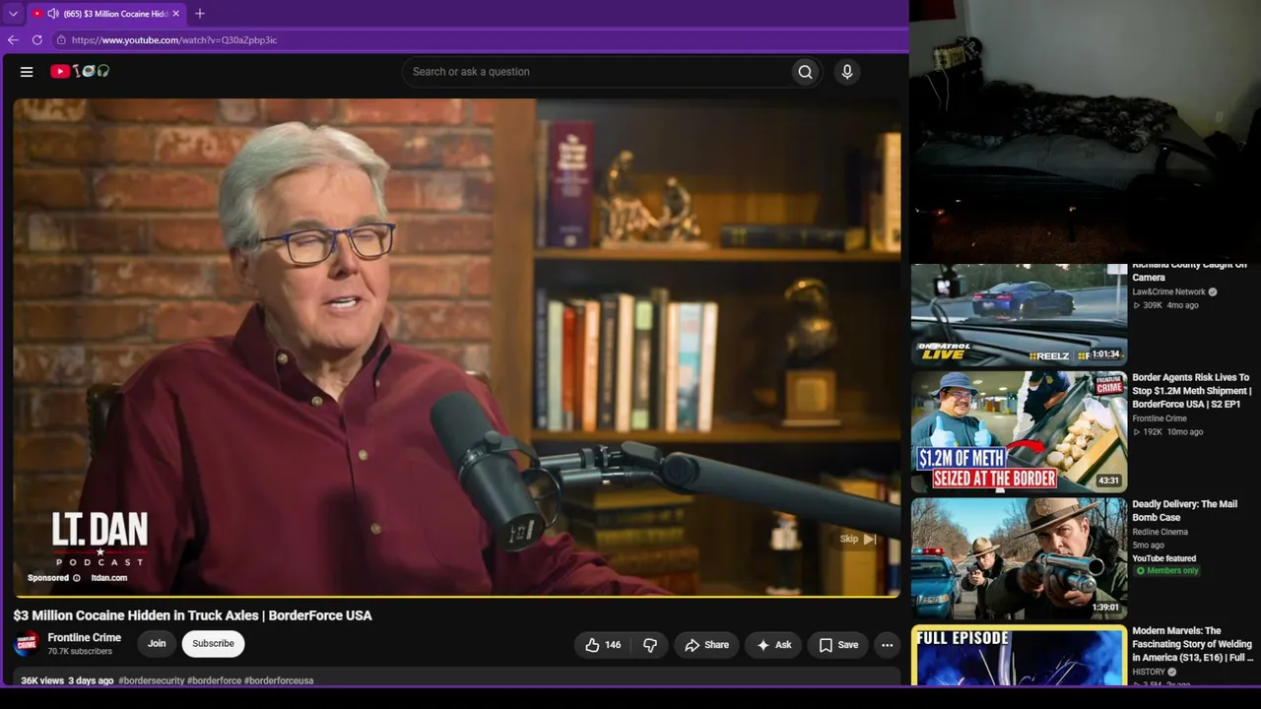Open the Law&Crime Network channel
The height and width of the screenshot is (709, 1261).
1168,291
